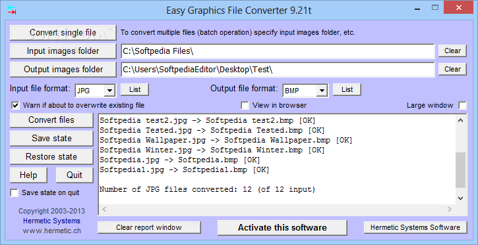Click the Save state button

pos(51,139)
